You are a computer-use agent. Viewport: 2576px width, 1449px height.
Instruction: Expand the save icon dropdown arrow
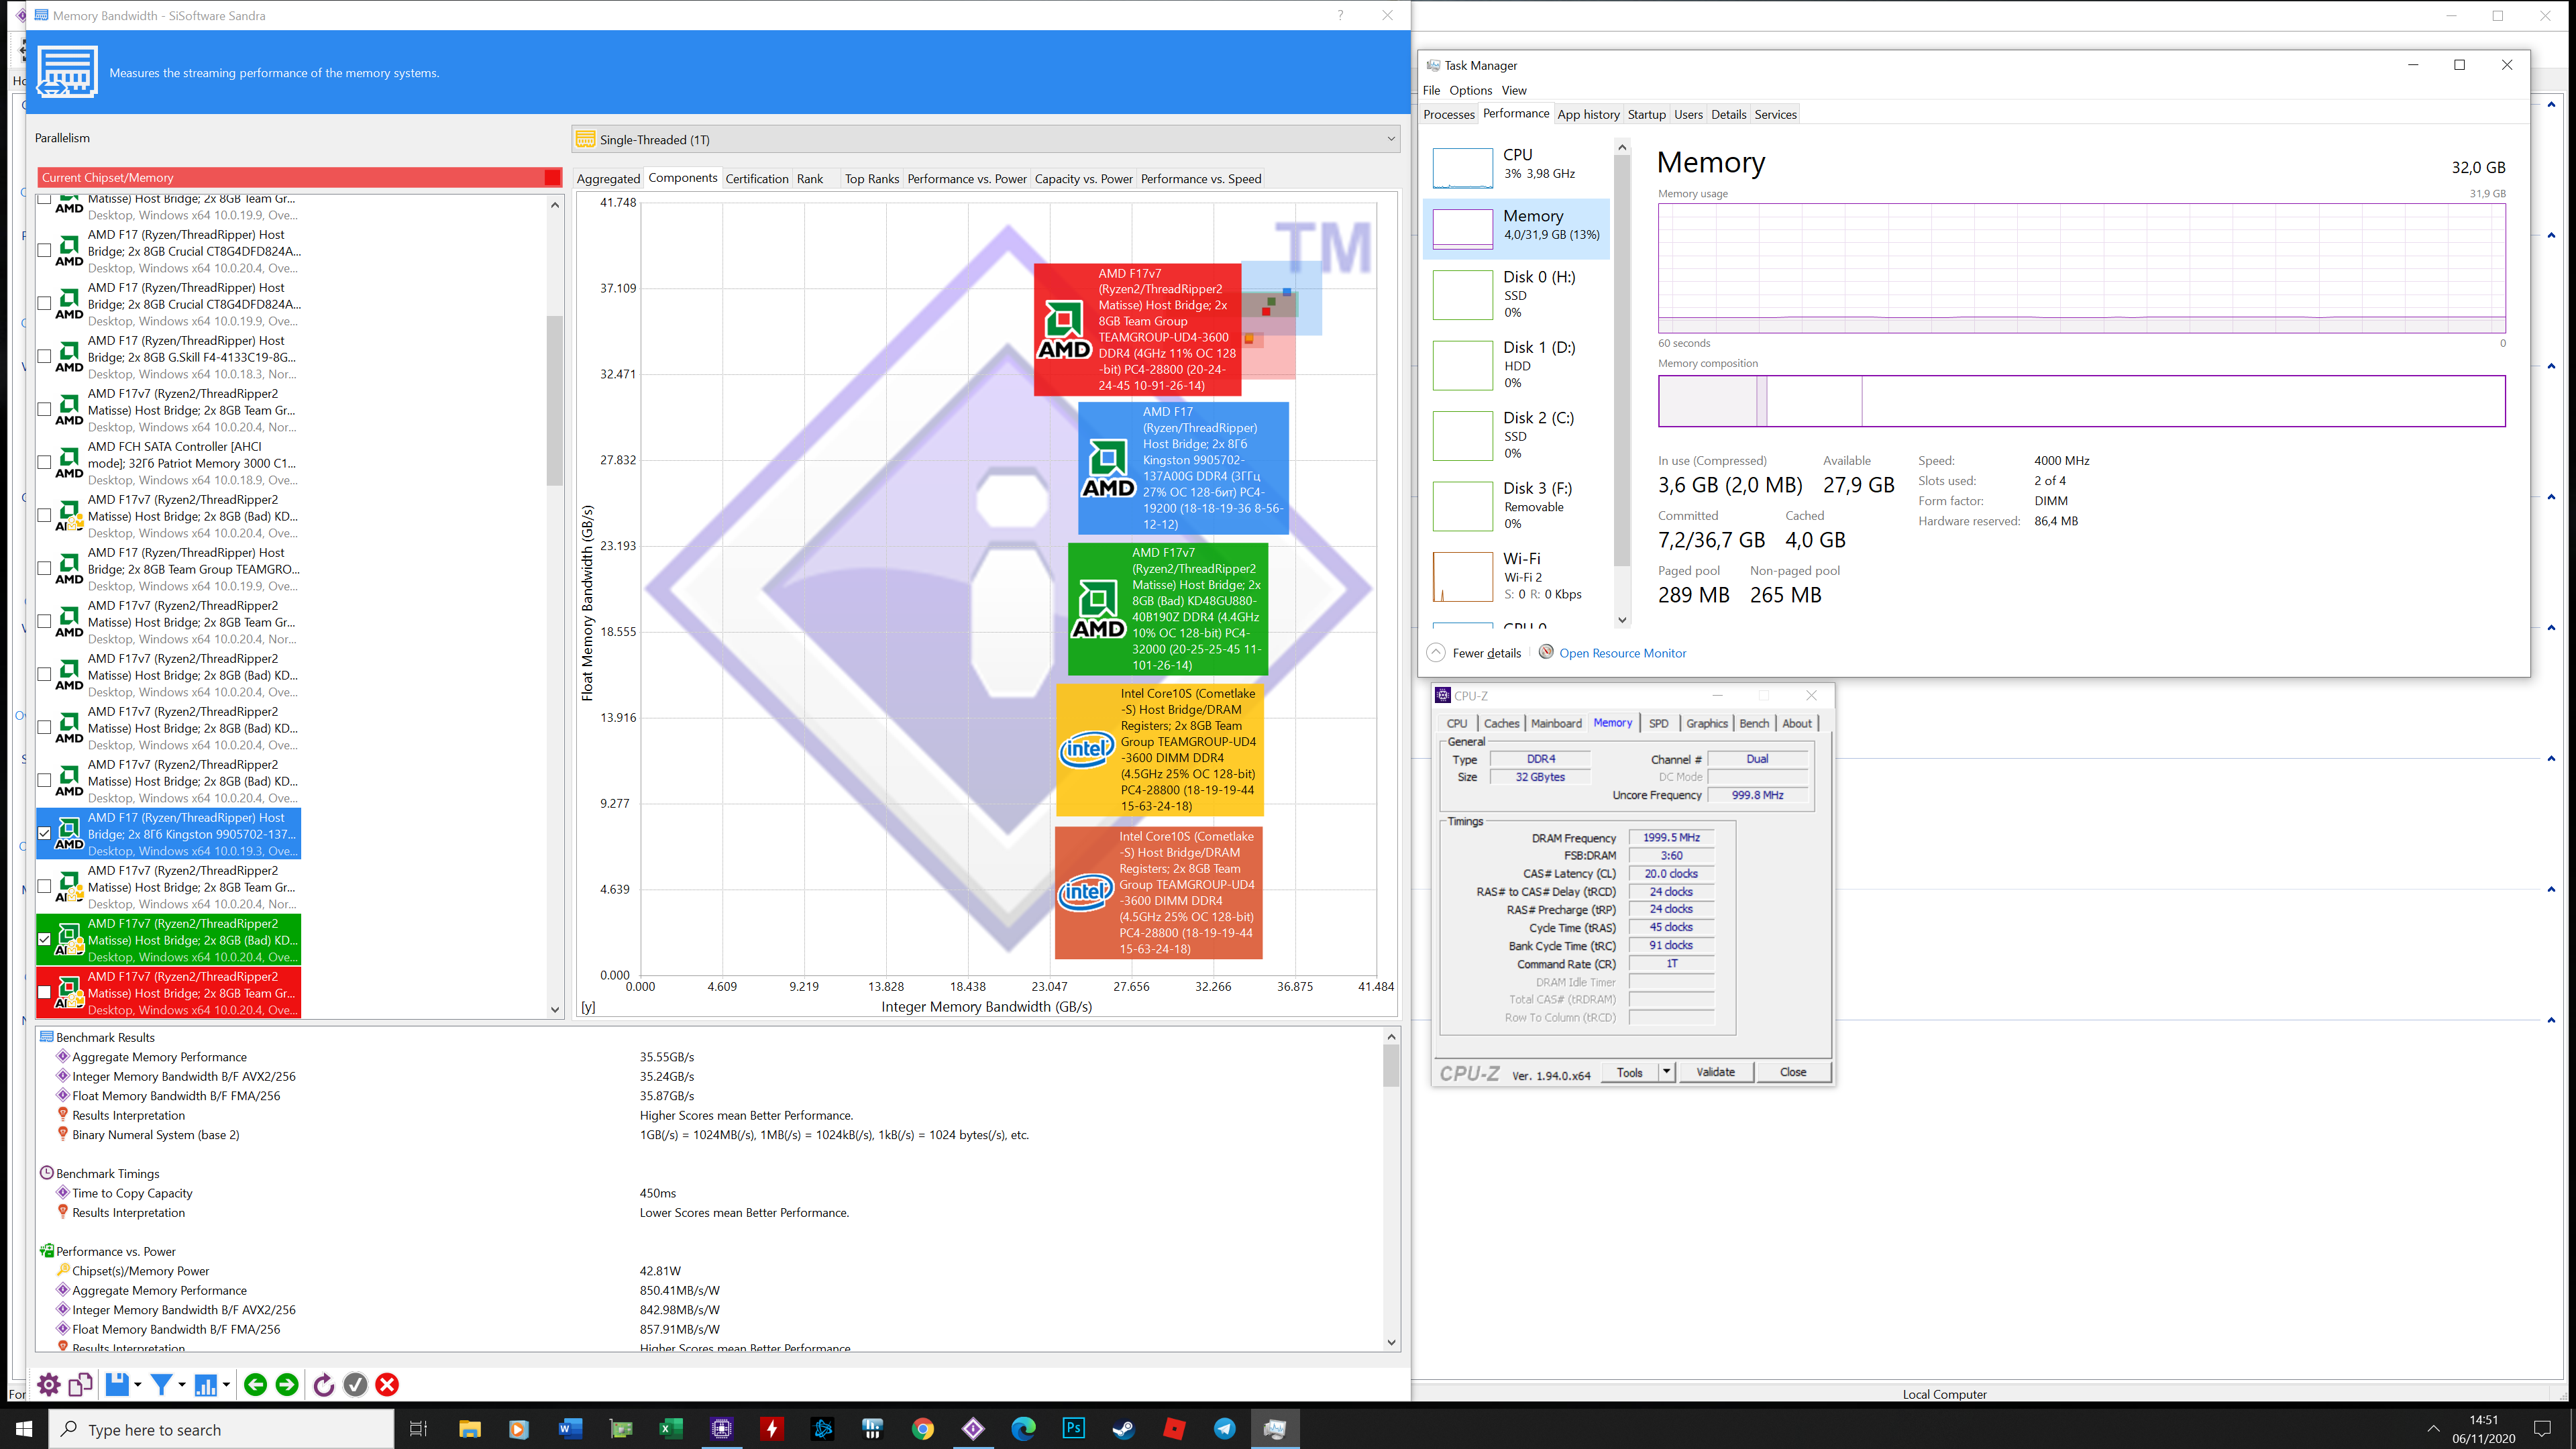point(138,1384)
